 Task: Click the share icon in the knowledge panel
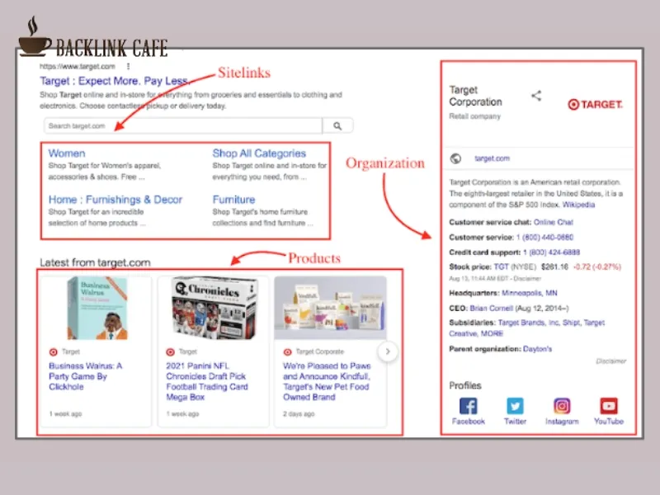coord(535,95)
